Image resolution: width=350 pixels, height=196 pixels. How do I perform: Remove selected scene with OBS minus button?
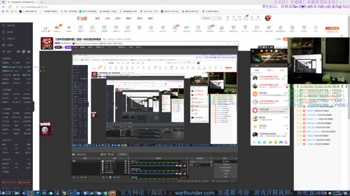click(x=77, y=177)
